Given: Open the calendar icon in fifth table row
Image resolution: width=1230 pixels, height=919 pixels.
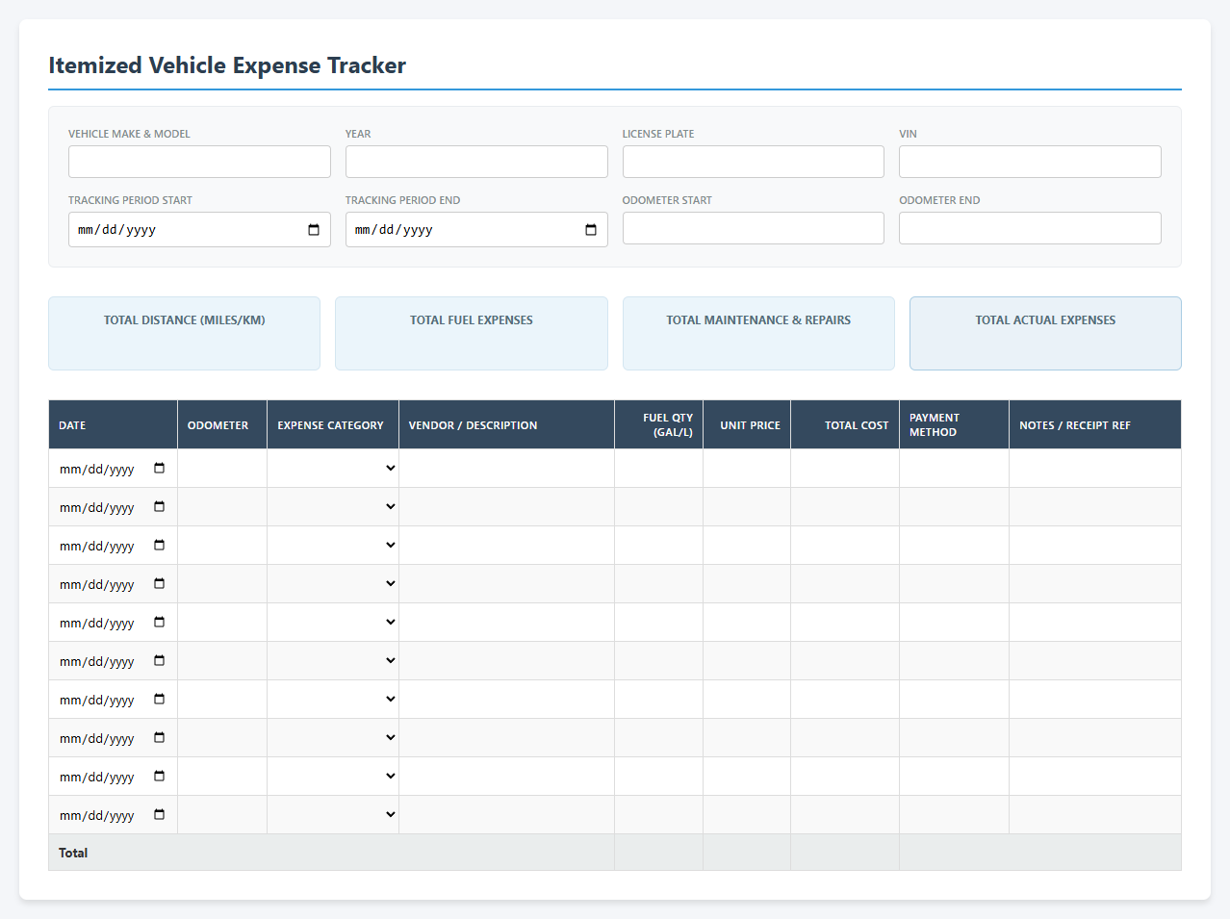Looking at the screenshot, I should (160, 623).
